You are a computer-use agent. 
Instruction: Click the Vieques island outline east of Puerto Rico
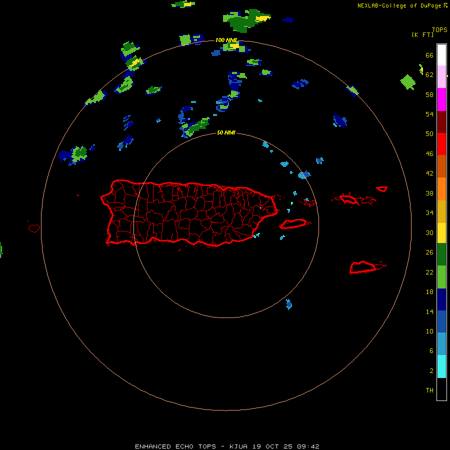(x=295, y=223)
